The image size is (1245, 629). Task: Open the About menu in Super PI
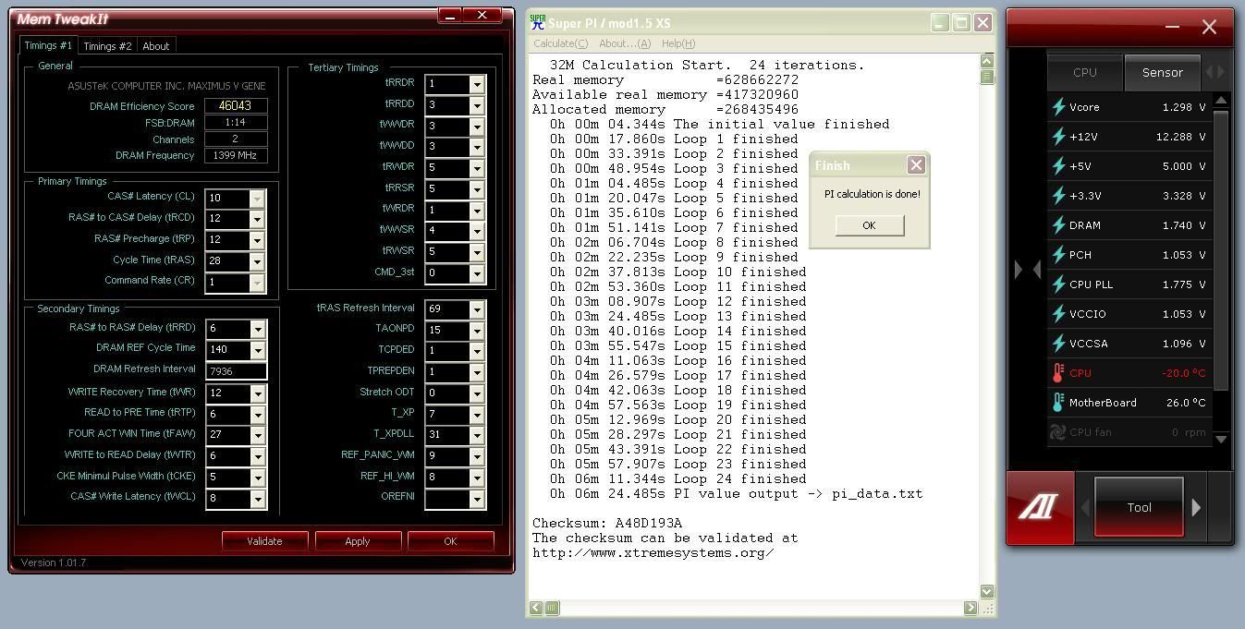625,43
